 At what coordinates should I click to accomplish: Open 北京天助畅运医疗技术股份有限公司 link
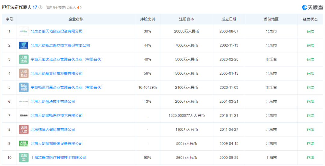point(60,45)
